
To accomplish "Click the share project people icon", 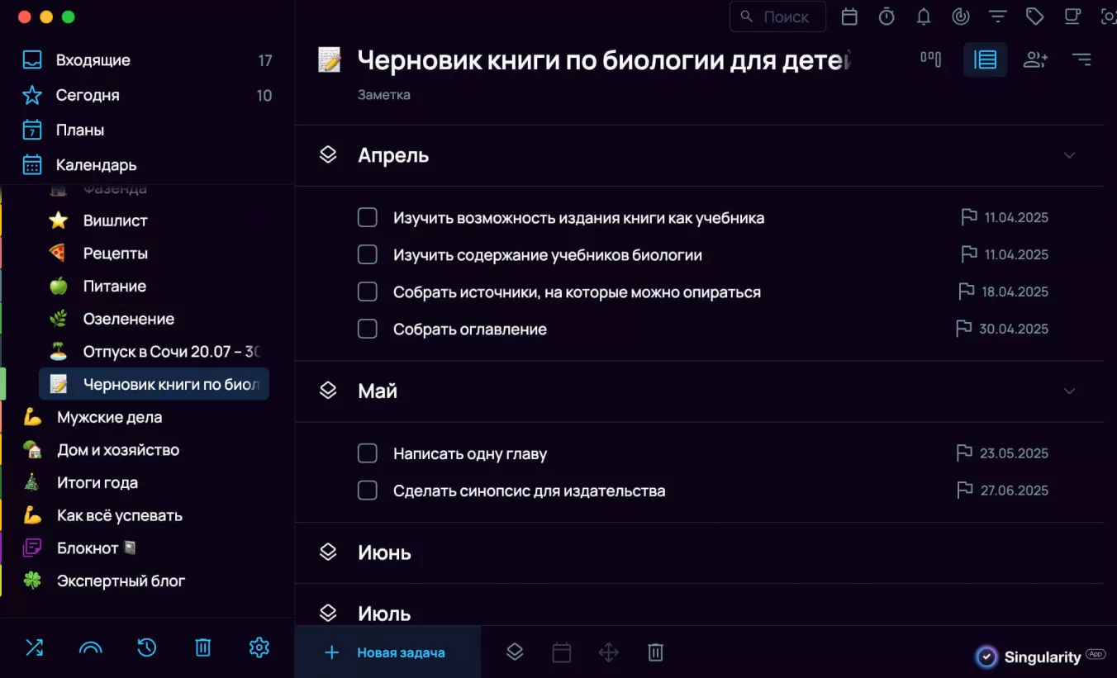I will point(1035,59).
